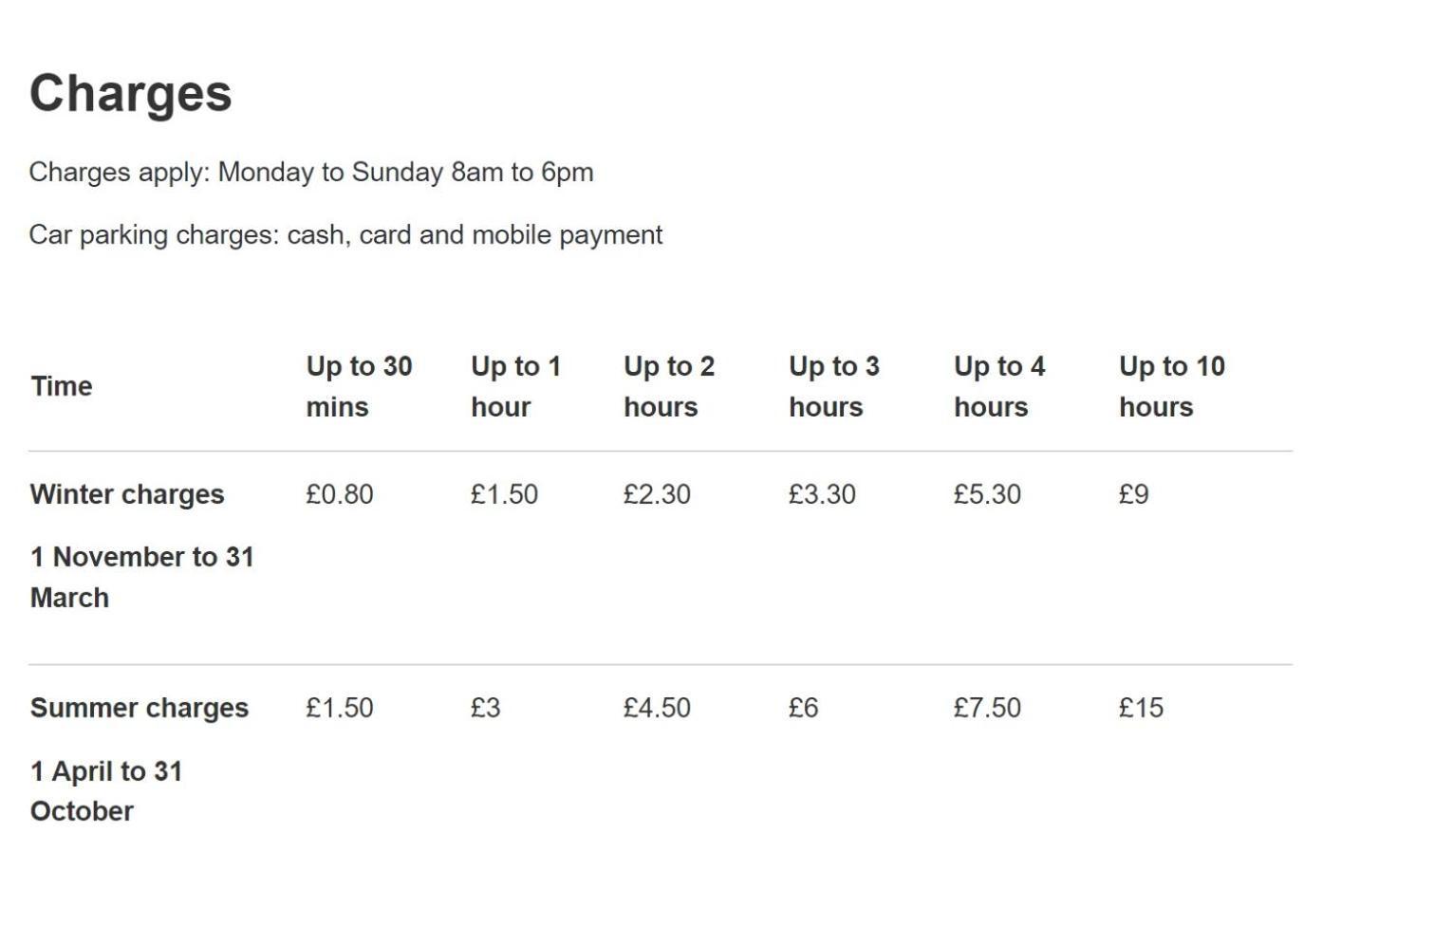Click the Time column header
This screenshot has width=1453, height=925.
coord(62,386)
